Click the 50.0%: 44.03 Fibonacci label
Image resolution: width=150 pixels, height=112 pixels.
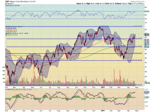[137, 53]
